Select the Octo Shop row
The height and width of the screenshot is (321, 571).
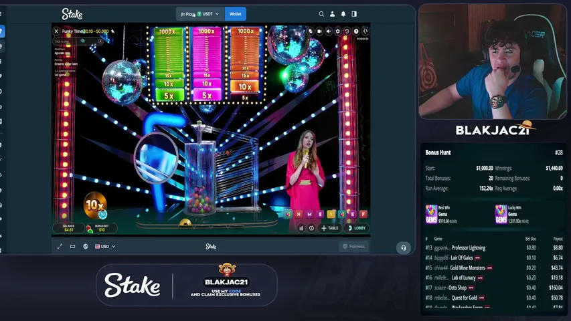click(494, 288)
